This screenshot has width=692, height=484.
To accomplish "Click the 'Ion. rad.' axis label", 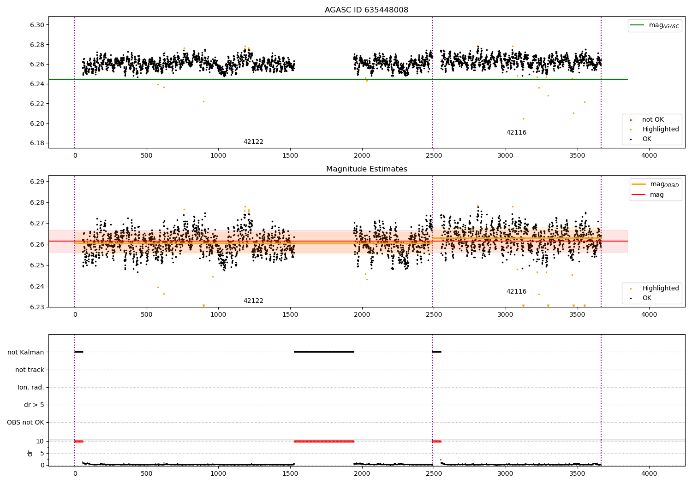I will coord(31,388).
